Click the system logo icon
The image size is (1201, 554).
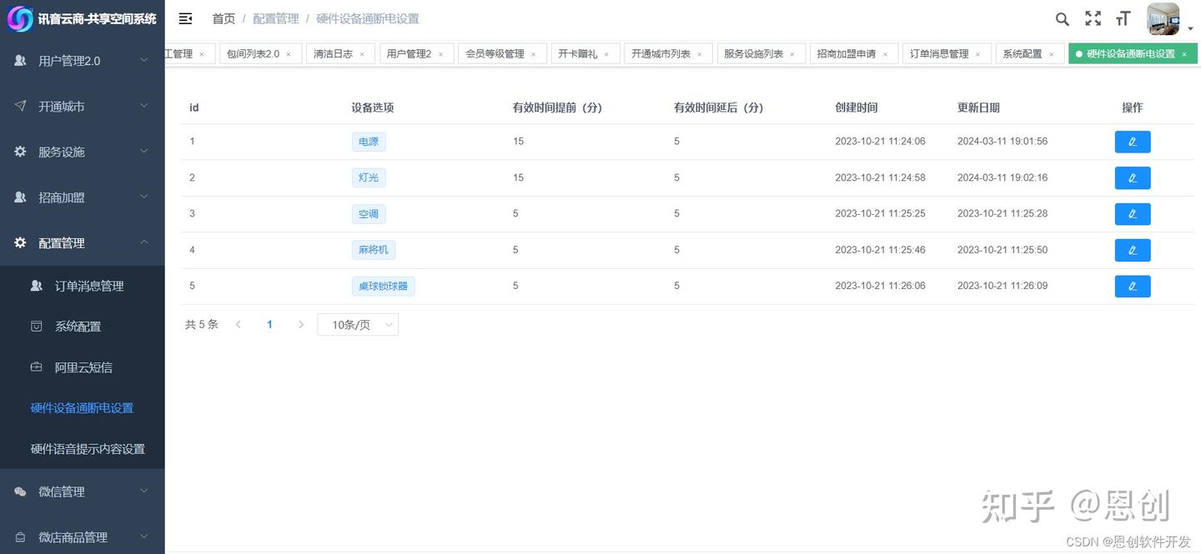click(x=20, y=18)
